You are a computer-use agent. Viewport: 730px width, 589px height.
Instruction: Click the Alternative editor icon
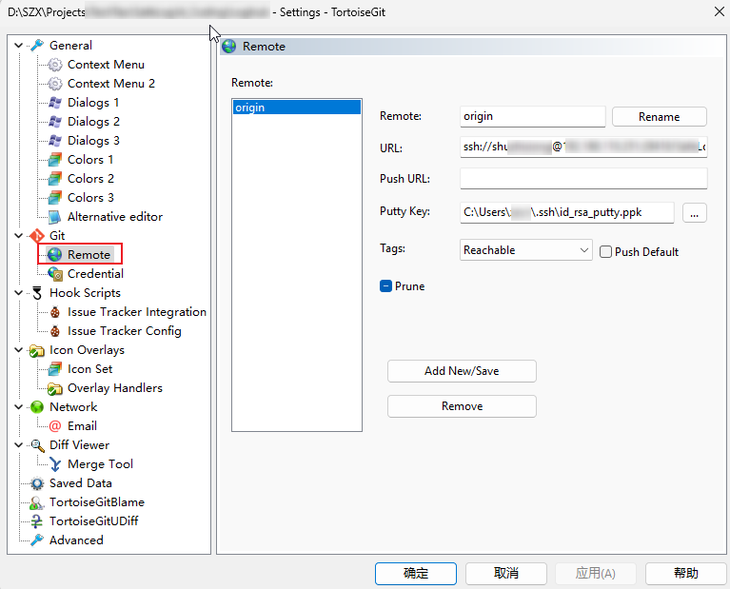[x=55, y=217]
